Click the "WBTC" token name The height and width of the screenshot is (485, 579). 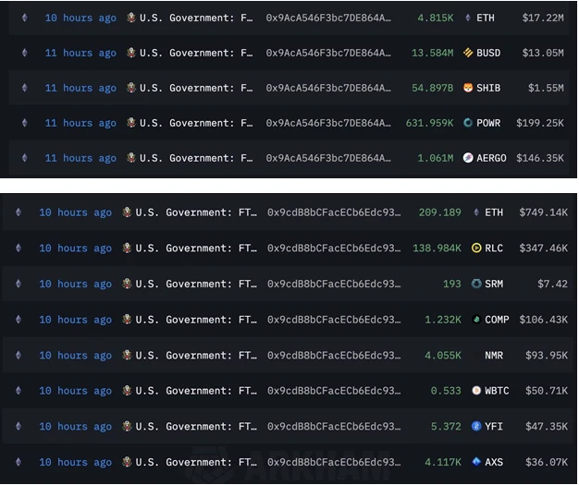(497, 391)
